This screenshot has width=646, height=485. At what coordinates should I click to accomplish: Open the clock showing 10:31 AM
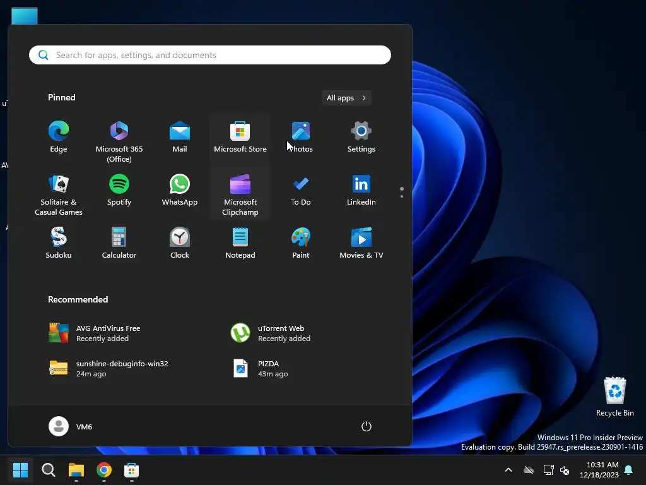tap(599, 470)
